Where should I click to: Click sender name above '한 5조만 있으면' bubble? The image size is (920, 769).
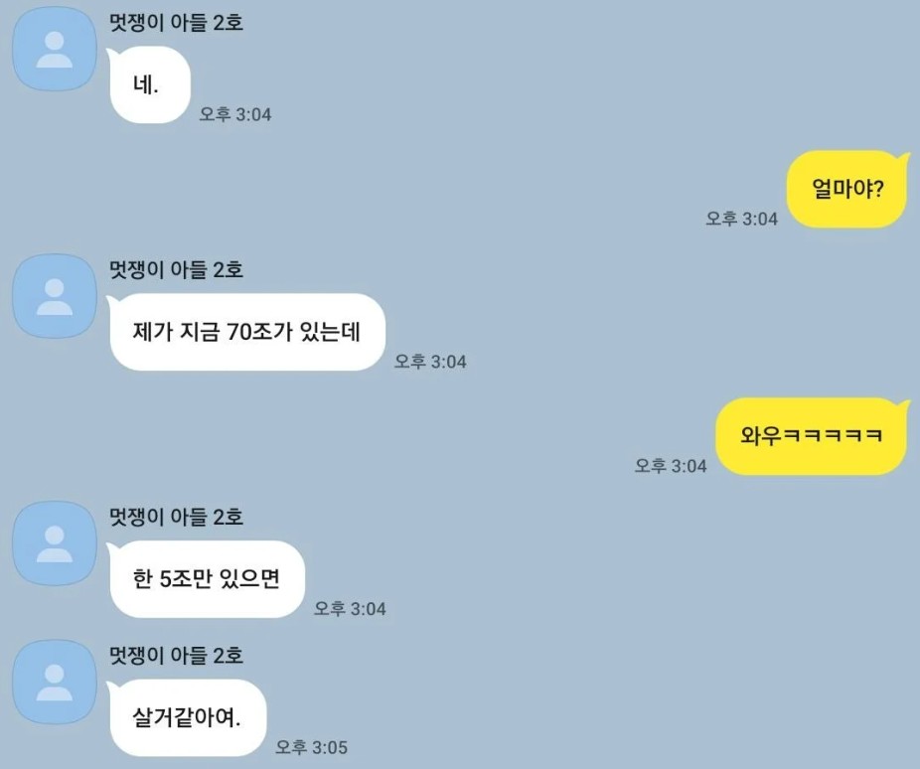[176, 517]
